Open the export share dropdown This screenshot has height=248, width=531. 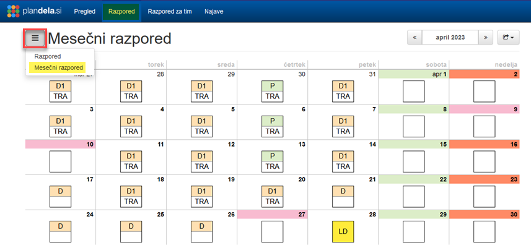click(x=508, y=38)
